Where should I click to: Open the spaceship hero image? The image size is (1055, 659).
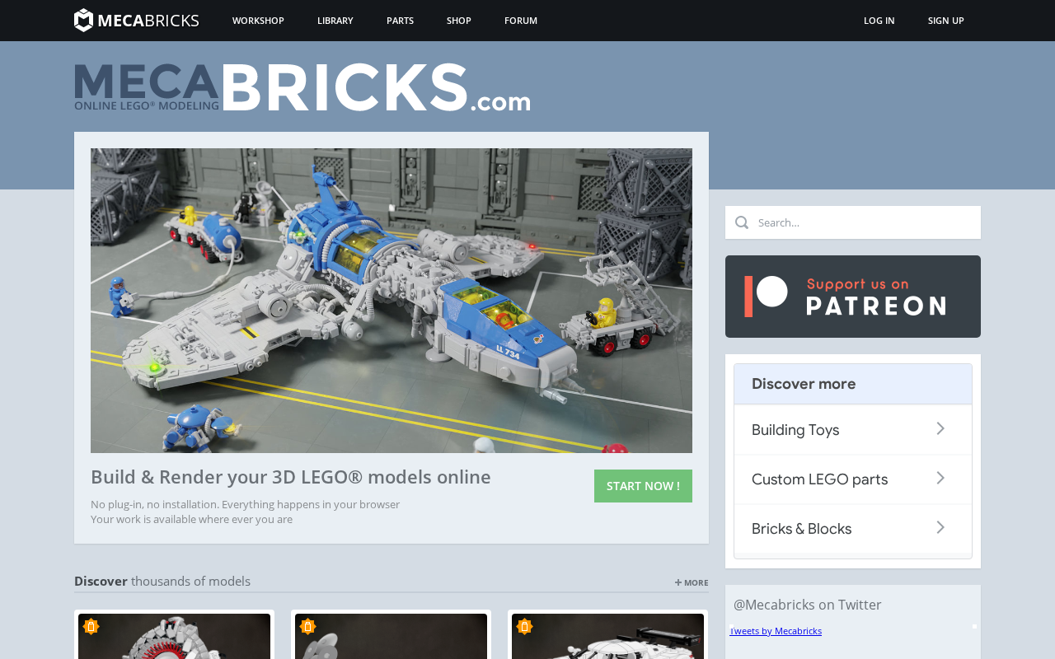click(x=392, y=301)
